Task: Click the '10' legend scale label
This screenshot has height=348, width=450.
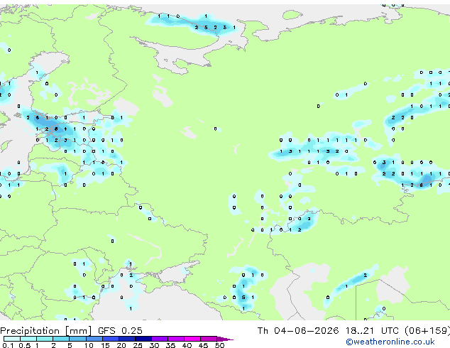Action: (x=89, y=345)
